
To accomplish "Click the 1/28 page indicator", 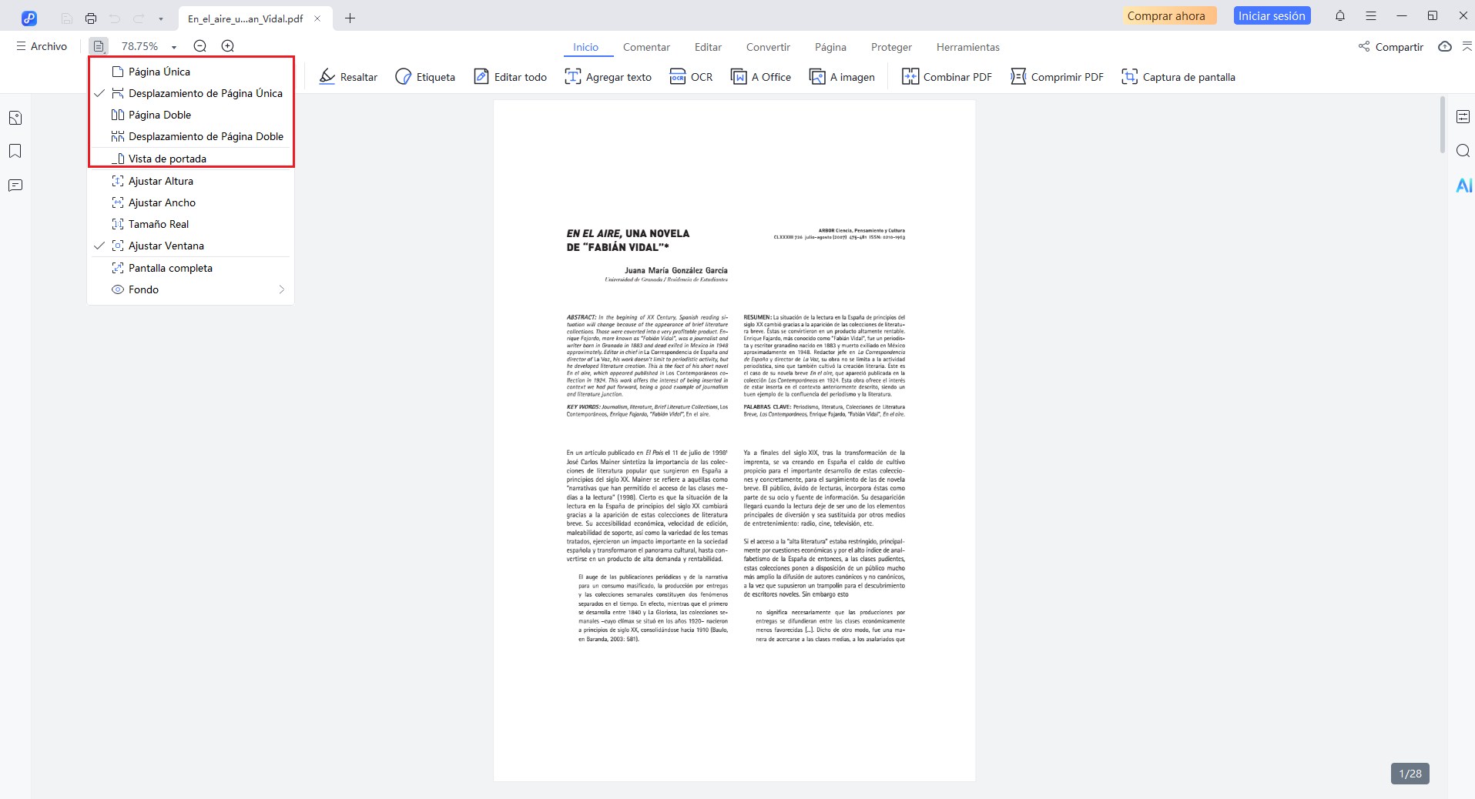I will click(1410, 774).
